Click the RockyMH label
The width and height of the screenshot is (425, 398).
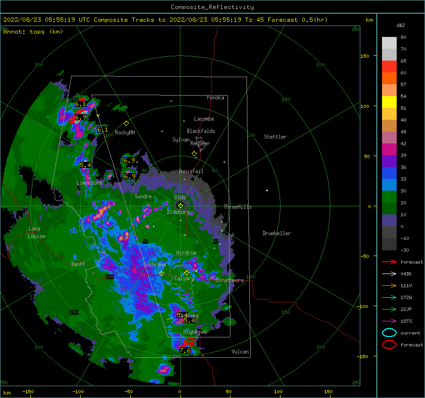pos(125,133)
